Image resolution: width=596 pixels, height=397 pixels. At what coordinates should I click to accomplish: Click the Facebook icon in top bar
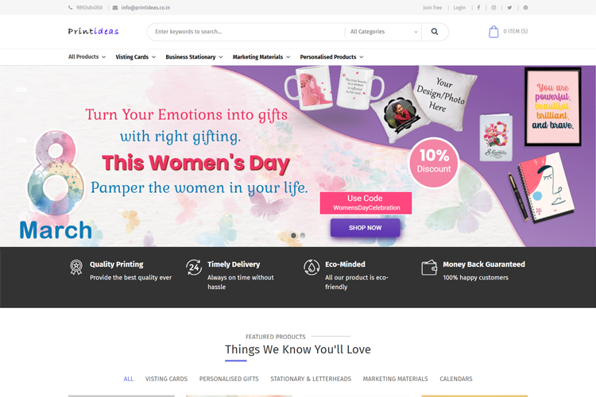pyautogui.click(x=478, y=7)
